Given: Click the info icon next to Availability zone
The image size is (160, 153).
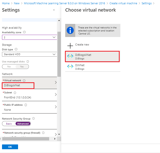Looking at the screenshot, I should click(24, 32).
